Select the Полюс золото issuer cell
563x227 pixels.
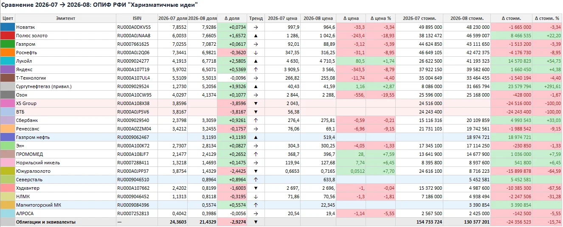click(65, 36)
